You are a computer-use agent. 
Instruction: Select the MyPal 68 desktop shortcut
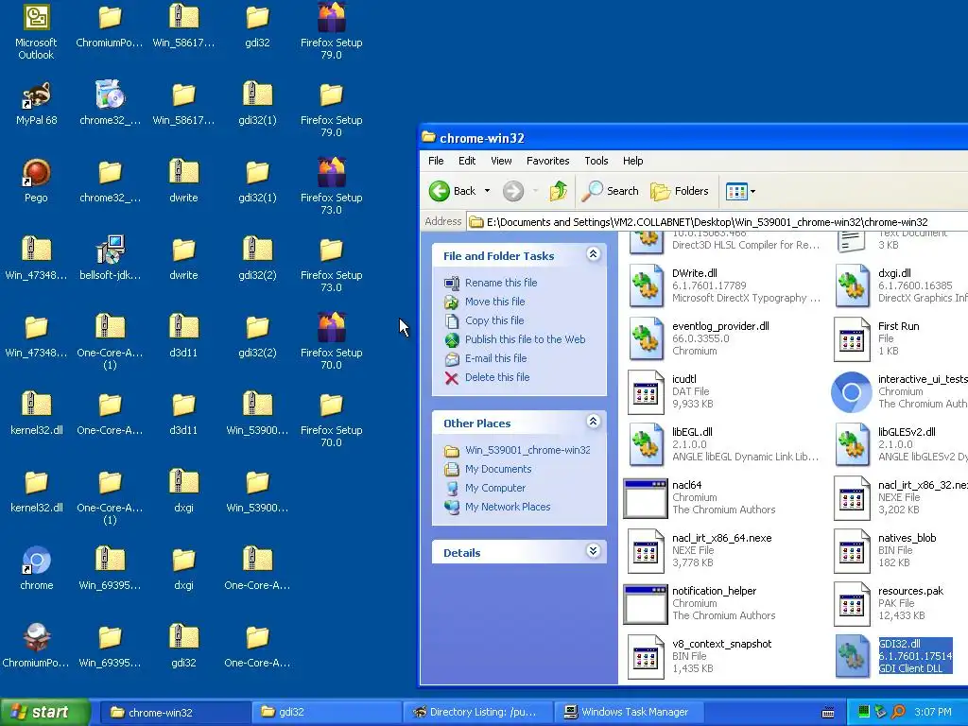pos(36,104)
